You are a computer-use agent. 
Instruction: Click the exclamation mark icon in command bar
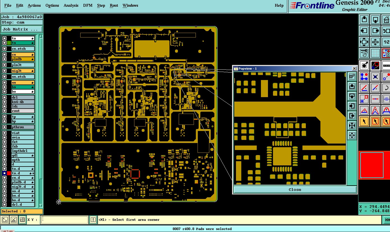(x=93, y=220)
